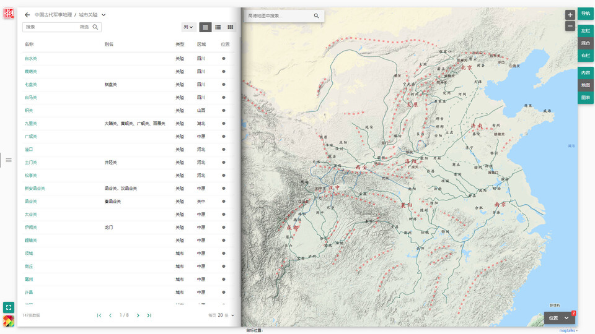This screenshot has height=334, width=595.
Task: Switch to compact list view layout
Action: coord(218,27)
